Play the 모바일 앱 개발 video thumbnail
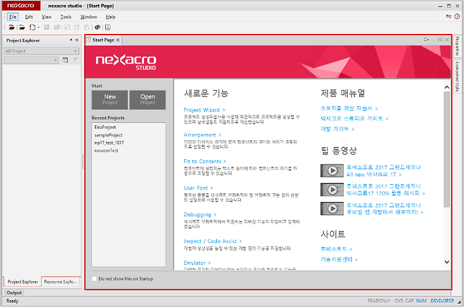 (332, 209)
